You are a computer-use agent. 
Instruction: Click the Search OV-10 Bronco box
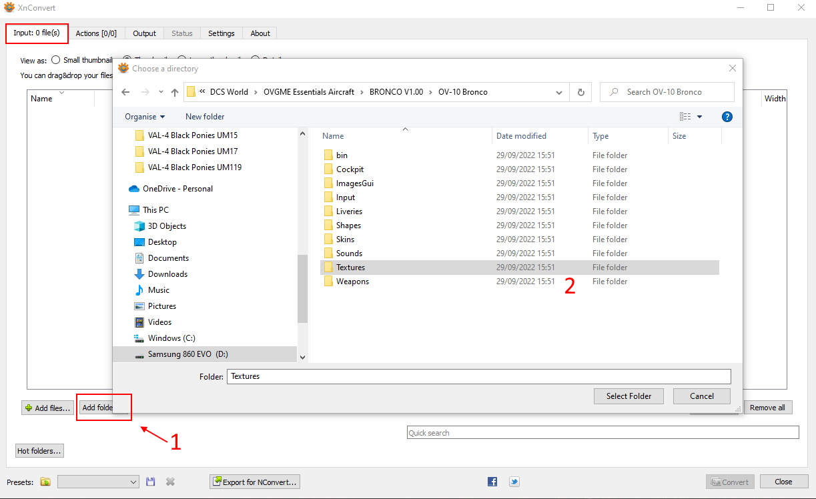pos(667,92)
